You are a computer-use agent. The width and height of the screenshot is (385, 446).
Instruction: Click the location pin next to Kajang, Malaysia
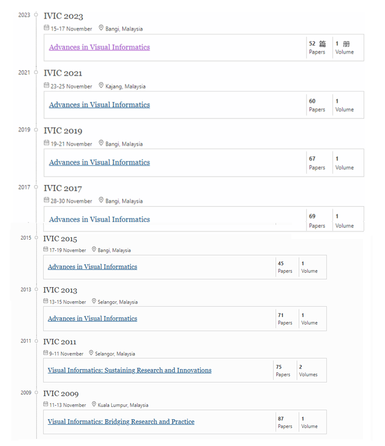coord(101,85)
